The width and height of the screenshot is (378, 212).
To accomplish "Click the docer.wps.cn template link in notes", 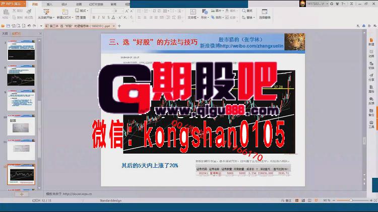I will tap(77, 194).
